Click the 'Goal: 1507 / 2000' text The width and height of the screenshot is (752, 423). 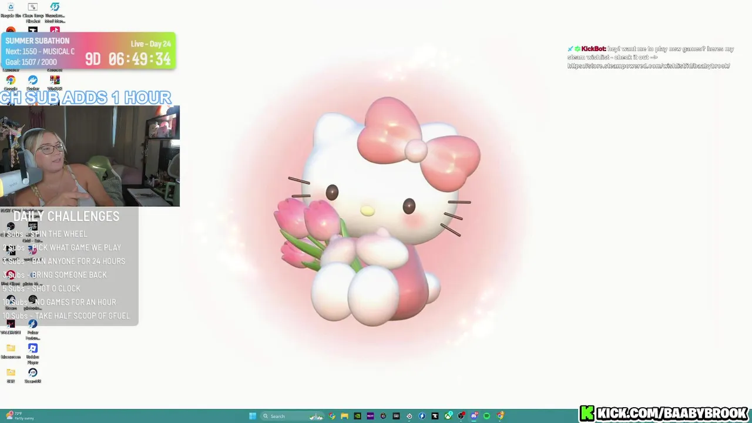[x=31, y=62]
